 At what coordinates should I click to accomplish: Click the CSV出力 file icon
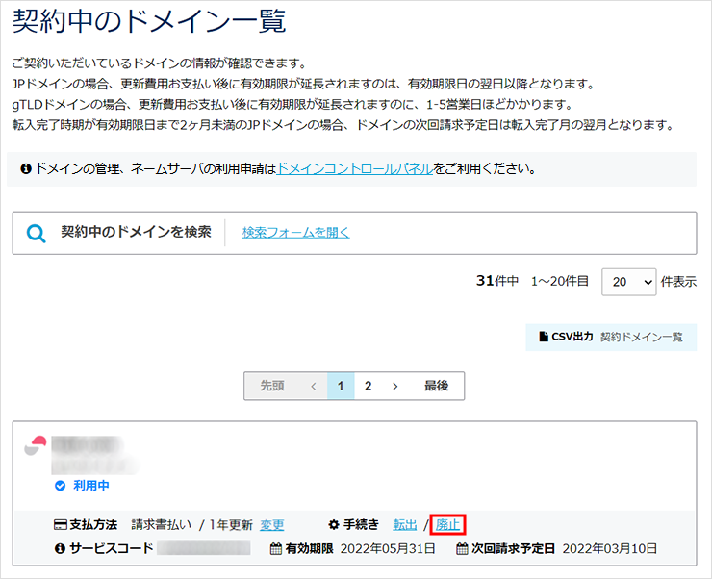pyautogui.click(x=543, y=338)
